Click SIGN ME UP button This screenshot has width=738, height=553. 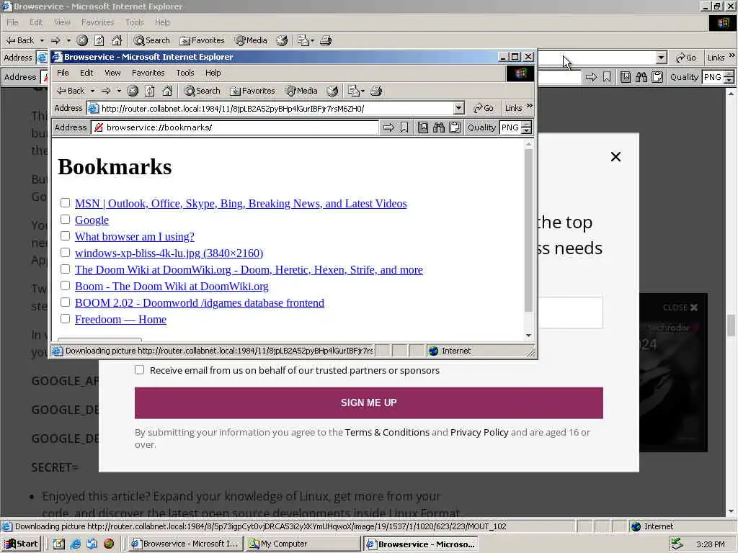pos(368,403)
